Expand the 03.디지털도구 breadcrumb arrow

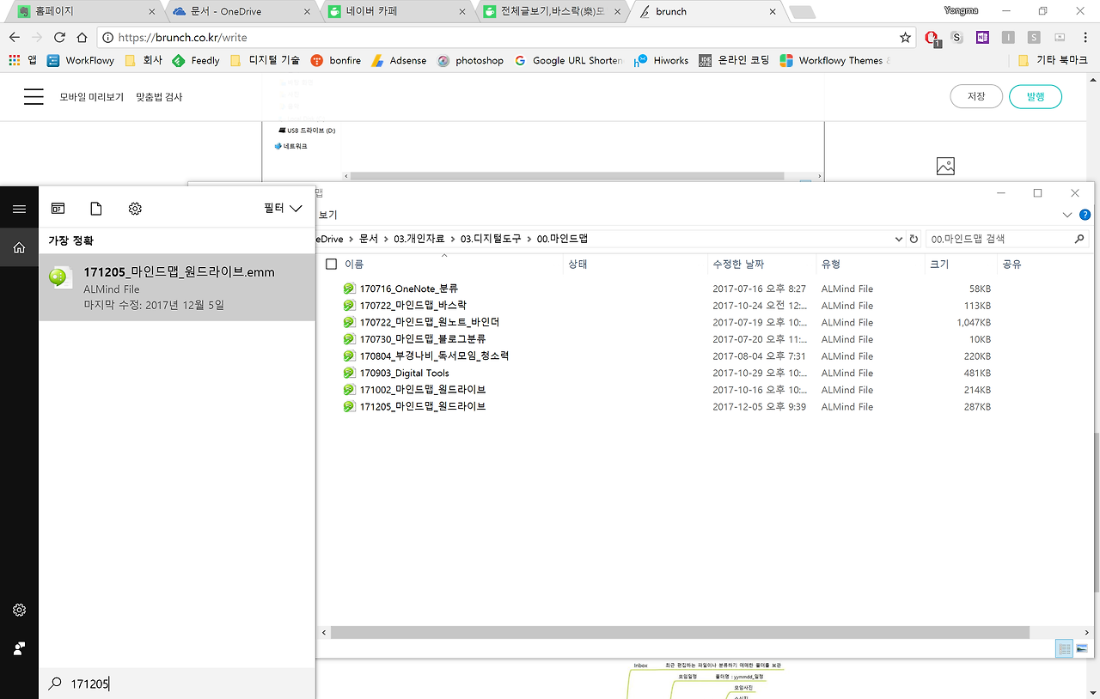coord(529,239)
